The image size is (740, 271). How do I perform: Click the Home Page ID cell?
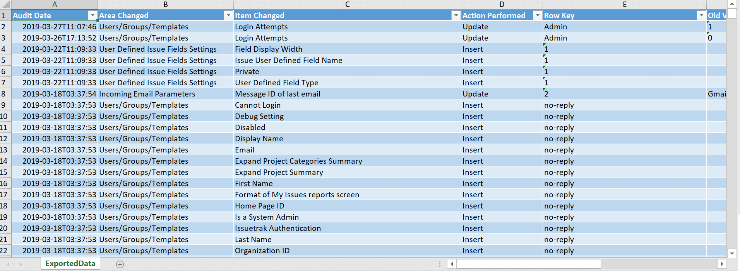click(x=348, y=206)
